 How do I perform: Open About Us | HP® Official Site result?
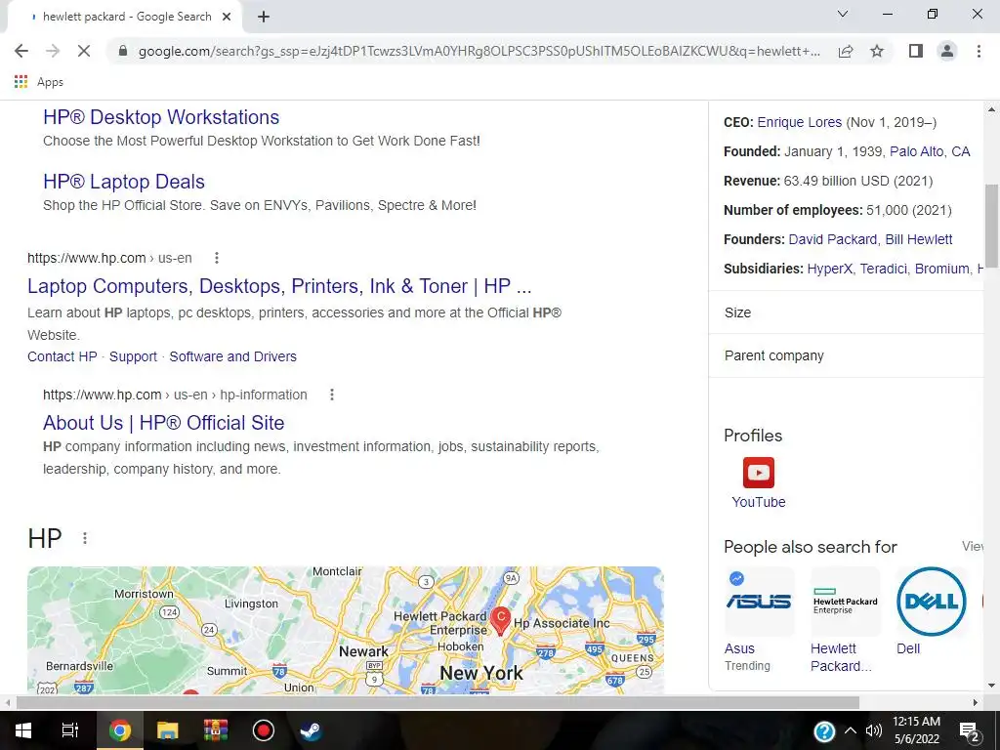(x=163, y=423)
